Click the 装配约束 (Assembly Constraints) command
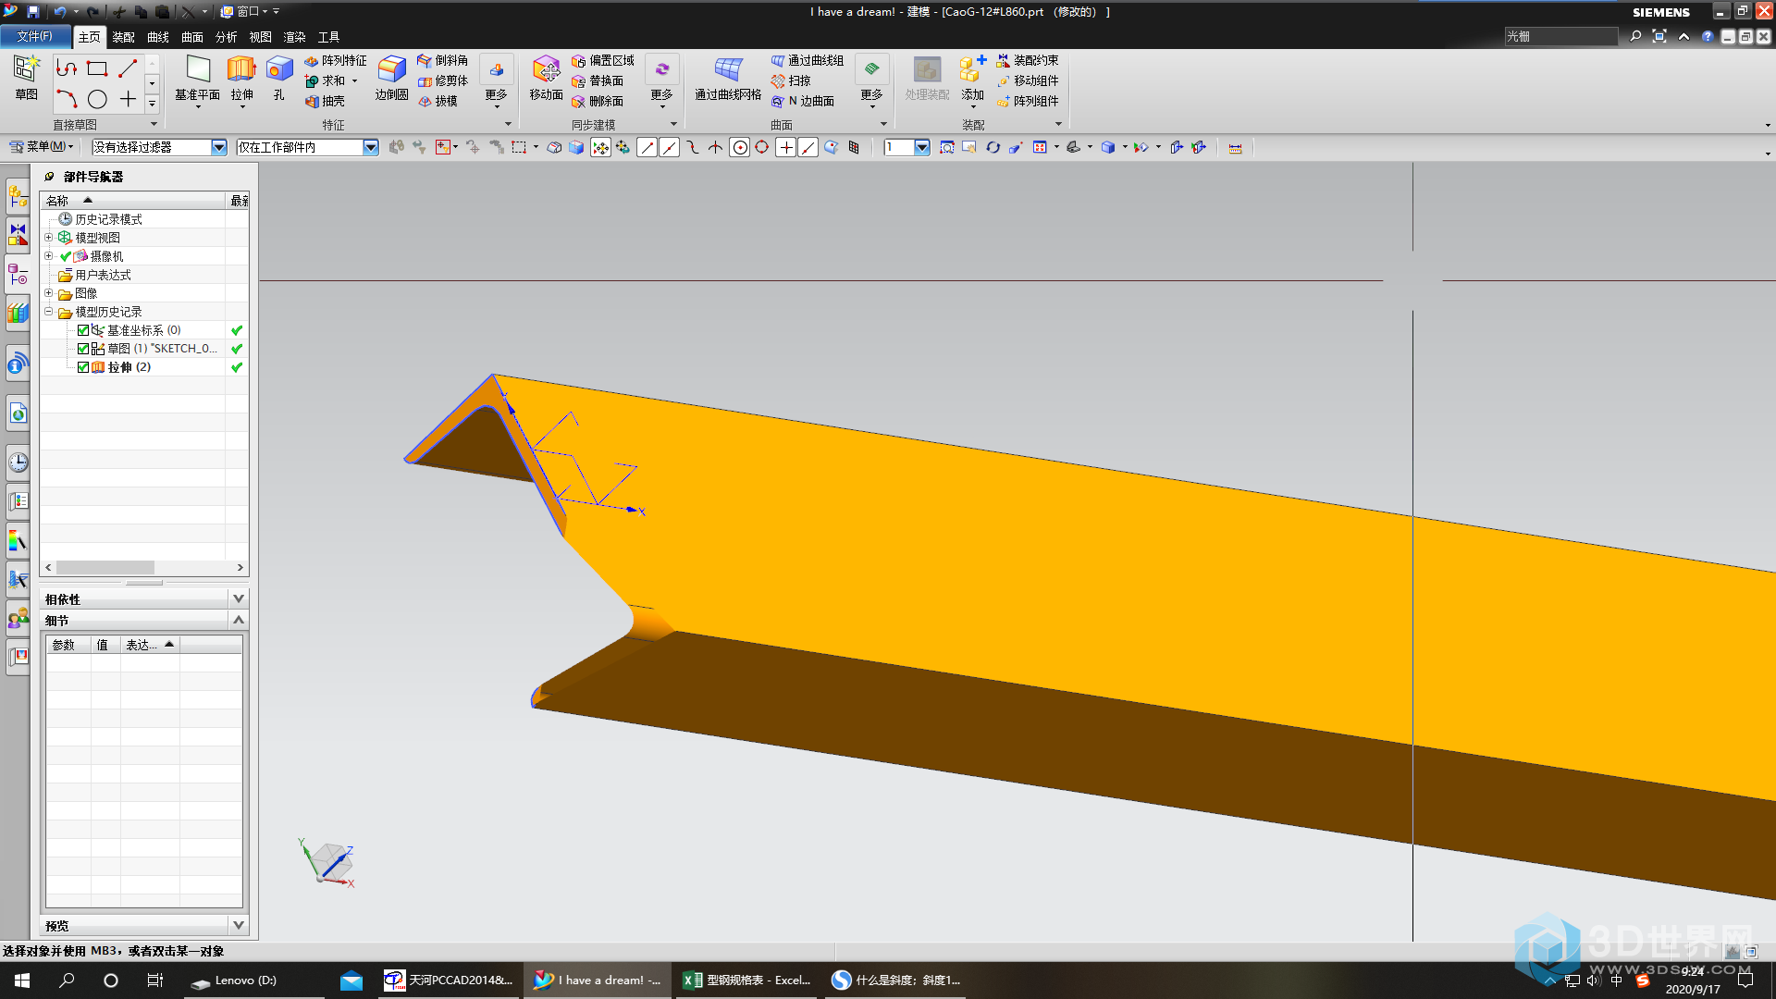Viewport: 1776px width, 999px height. pyautogui.click(x=1027, y=60)
